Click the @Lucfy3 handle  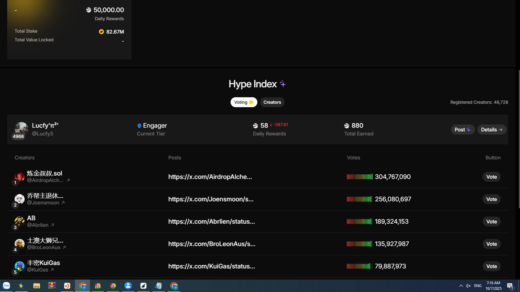pyautogui.click(x=42, y=134)
